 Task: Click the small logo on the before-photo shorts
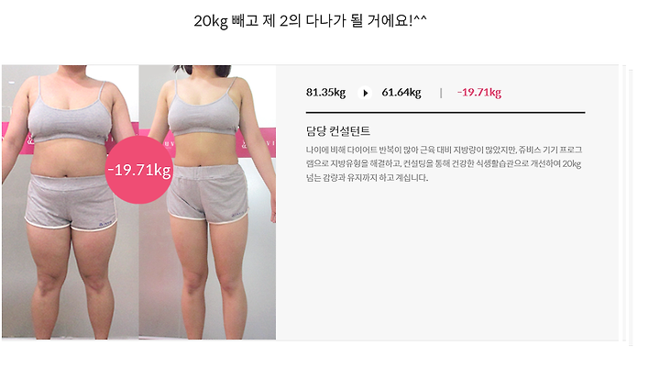coord(107,224)
